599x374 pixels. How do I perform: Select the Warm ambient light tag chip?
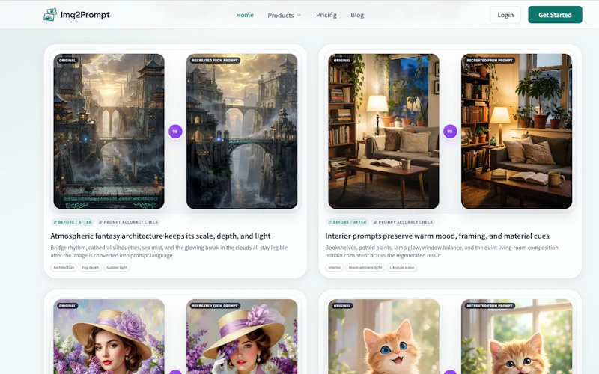point(365,268)
